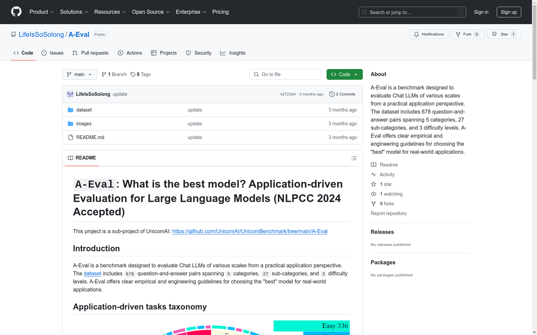The image size is (537, 335).
Task: Click the Sign in link
Action: pyautogui.click(x=481, y=12)
